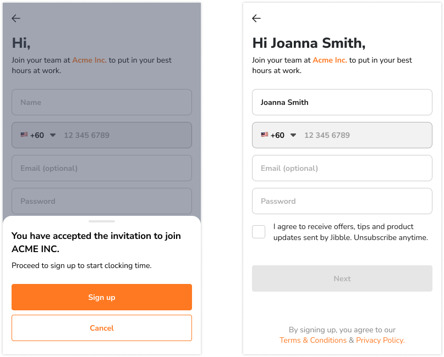Click the Password field on the left form
Image resolution: width=444 pixels, height=357 pixels.
pos(101,201)
